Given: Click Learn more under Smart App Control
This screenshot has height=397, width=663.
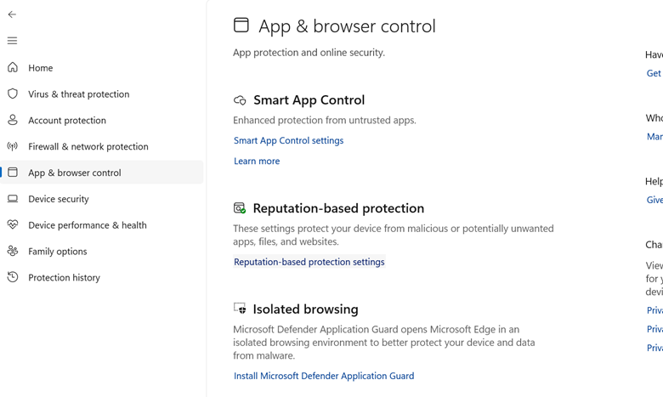Looking at the screenshot, I should click(257, 161).
